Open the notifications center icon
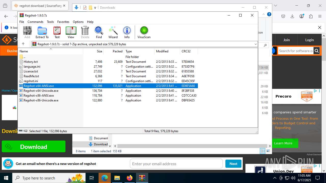 click(x=318, y=178)
